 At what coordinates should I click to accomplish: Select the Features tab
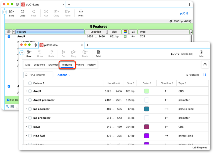coord(67,65)
